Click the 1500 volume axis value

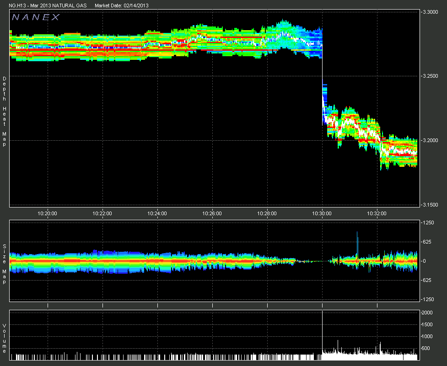point(427,324)
